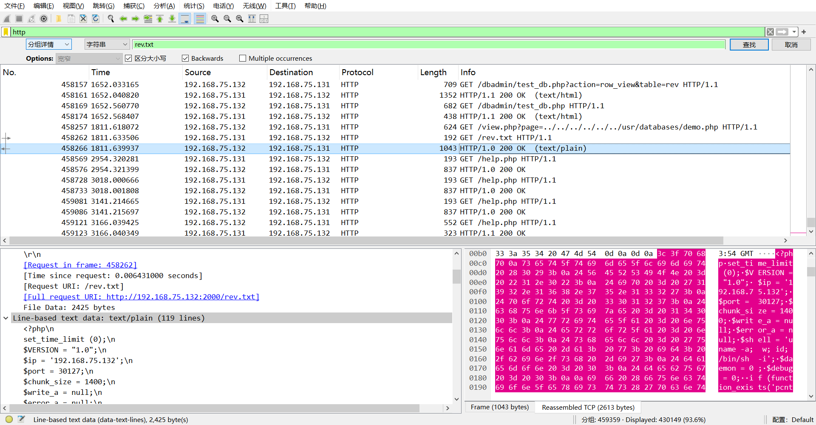Reload the capture file
Image resolution: width=816 pixels, height=425 pixels.
coord(96,19)
